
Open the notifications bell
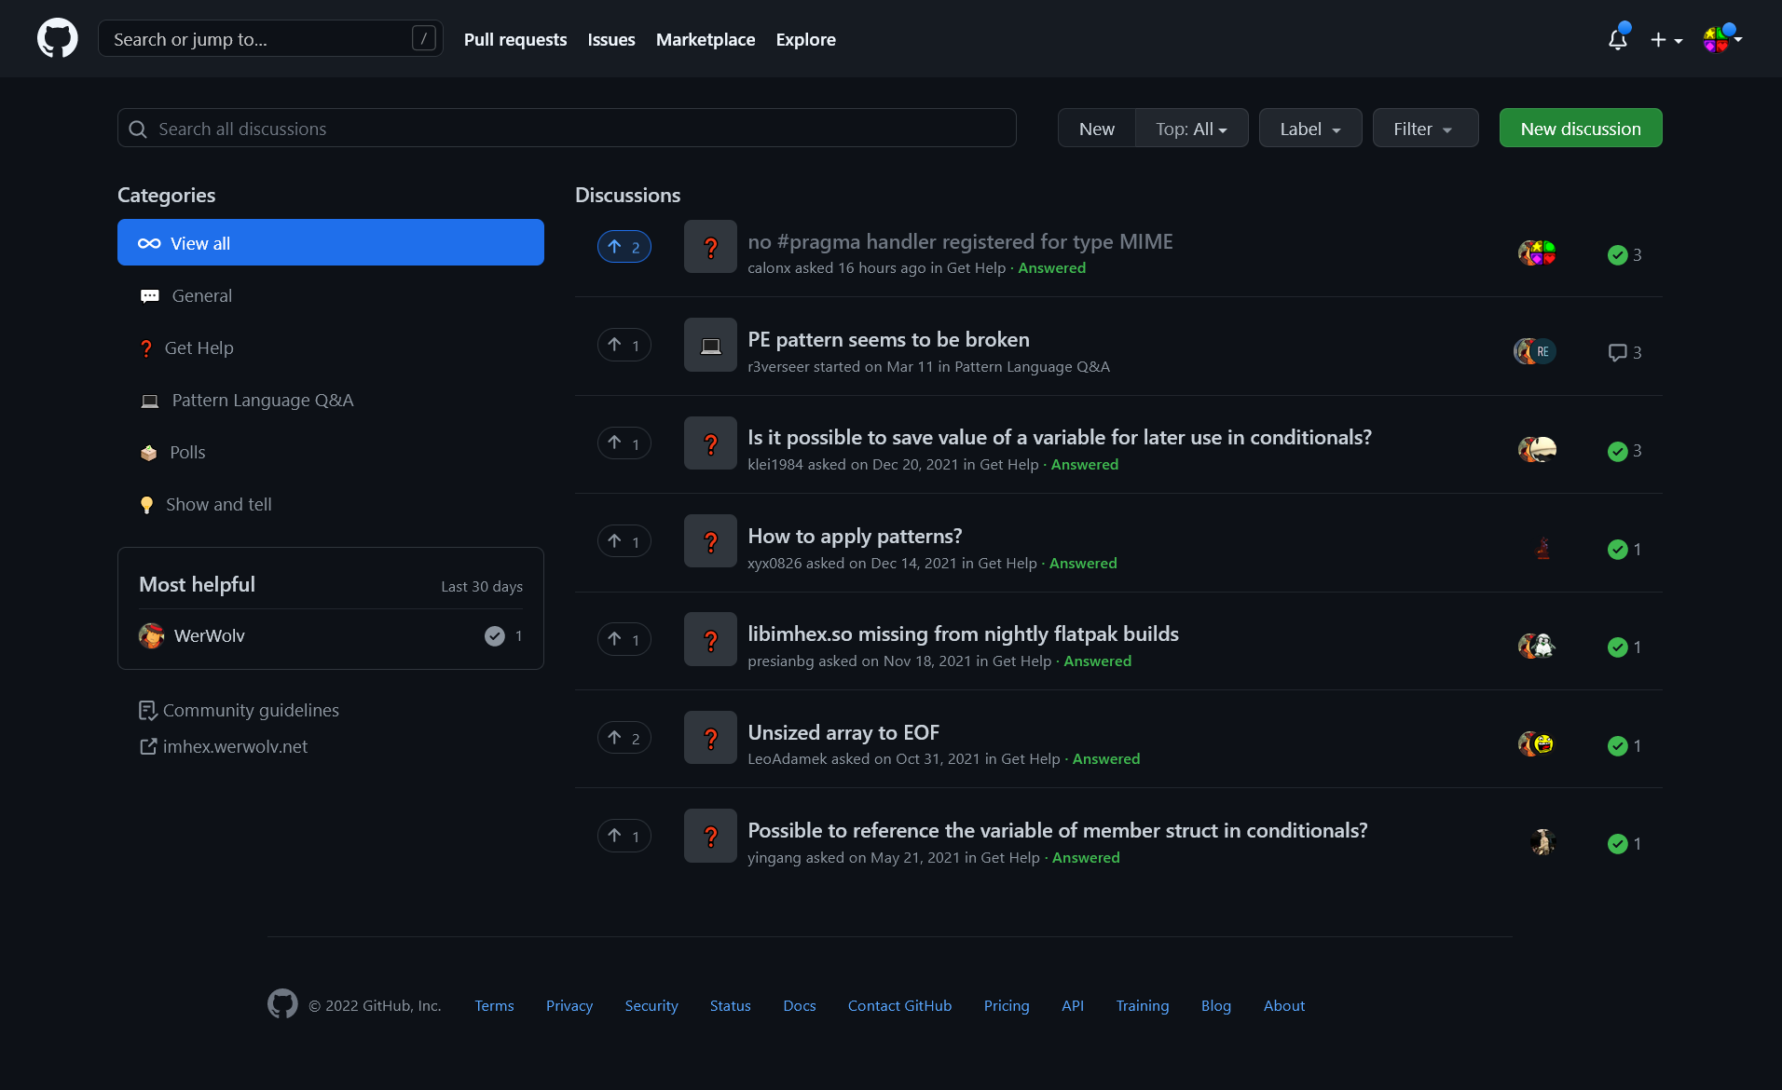click(1618, 39)
